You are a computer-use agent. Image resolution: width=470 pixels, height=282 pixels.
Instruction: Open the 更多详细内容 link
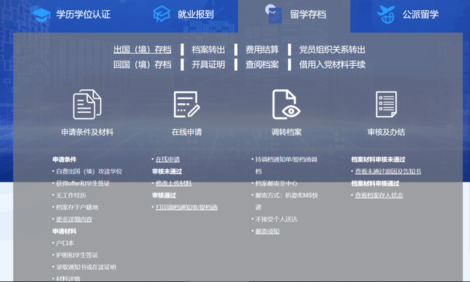[x=74, y=219]
